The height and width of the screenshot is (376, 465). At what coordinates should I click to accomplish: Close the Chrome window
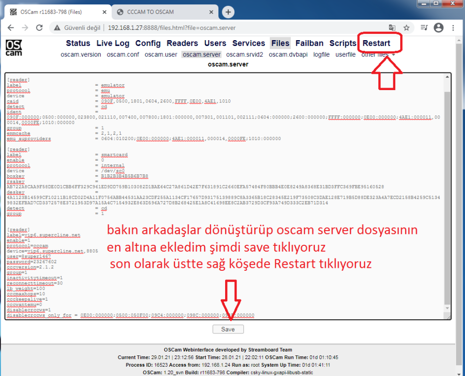[x=453, y=3]
